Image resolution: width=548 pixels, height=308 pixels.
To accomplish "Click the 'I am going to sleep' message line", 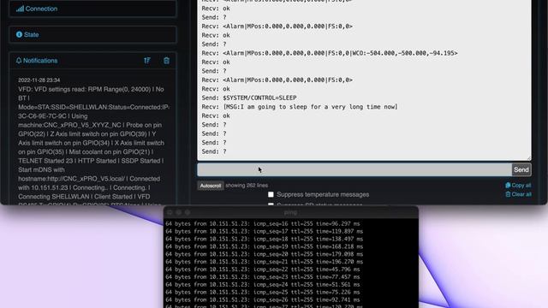I will click(300, 107).
